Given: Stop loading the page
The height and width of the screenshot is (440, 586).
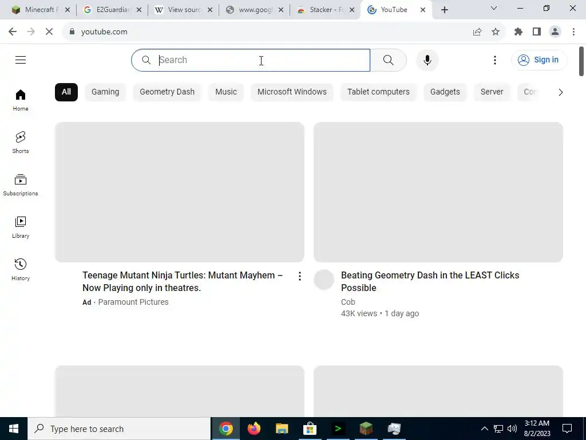Looking at the screenshot, I should (49, 32).
